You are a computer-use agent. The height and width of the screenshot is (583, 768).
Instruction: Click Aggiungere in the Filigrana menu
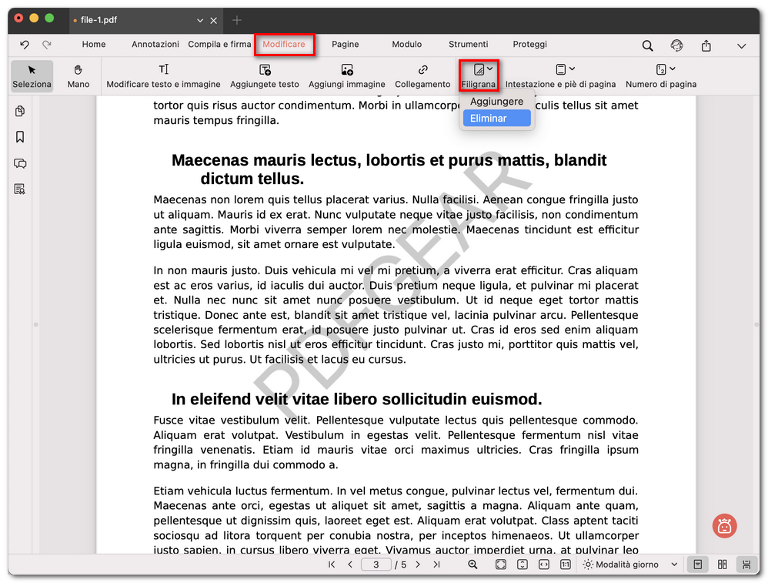point(496,100)
